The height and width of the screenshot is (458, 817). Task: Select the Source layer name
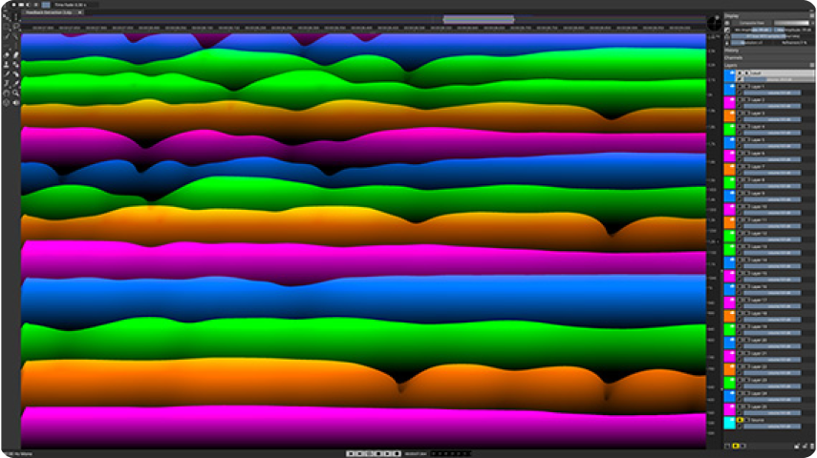758,420
